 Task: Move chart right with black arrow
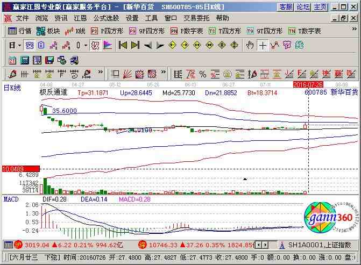point(160,45)
